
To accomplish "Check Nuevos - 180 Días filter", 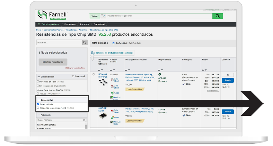I will (38, 94).
